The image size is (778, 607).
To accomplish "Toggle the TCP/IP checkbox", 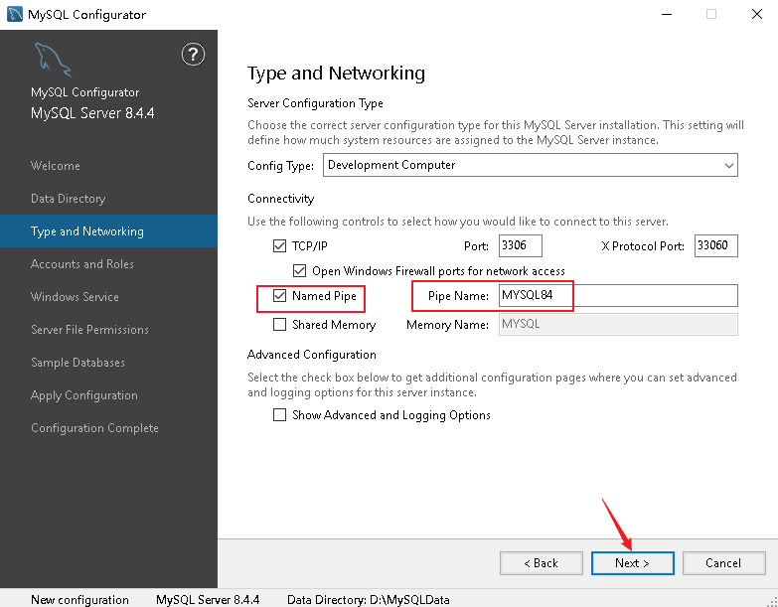I will [x=280, y=246].
